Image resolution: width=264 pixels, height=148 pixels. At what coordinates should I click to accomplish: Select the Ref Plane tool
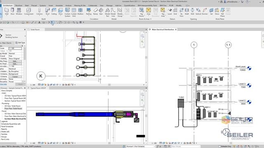coord(223,12)
